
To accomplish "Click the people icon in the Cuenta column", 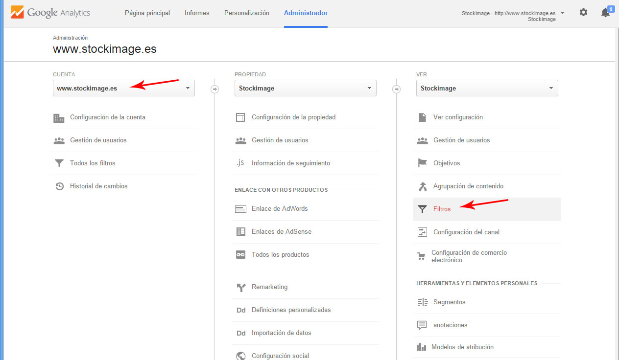I will (x=59, y=140).
